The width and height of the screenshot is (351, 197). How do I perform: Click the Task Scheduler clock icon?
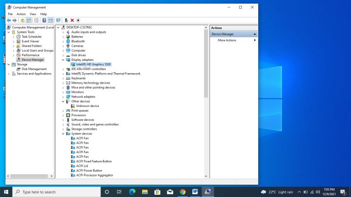[19, 37]
